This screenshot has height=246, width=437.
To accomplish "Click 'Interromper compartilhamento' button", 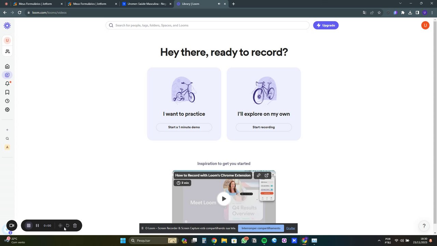I will pos(261,228).
